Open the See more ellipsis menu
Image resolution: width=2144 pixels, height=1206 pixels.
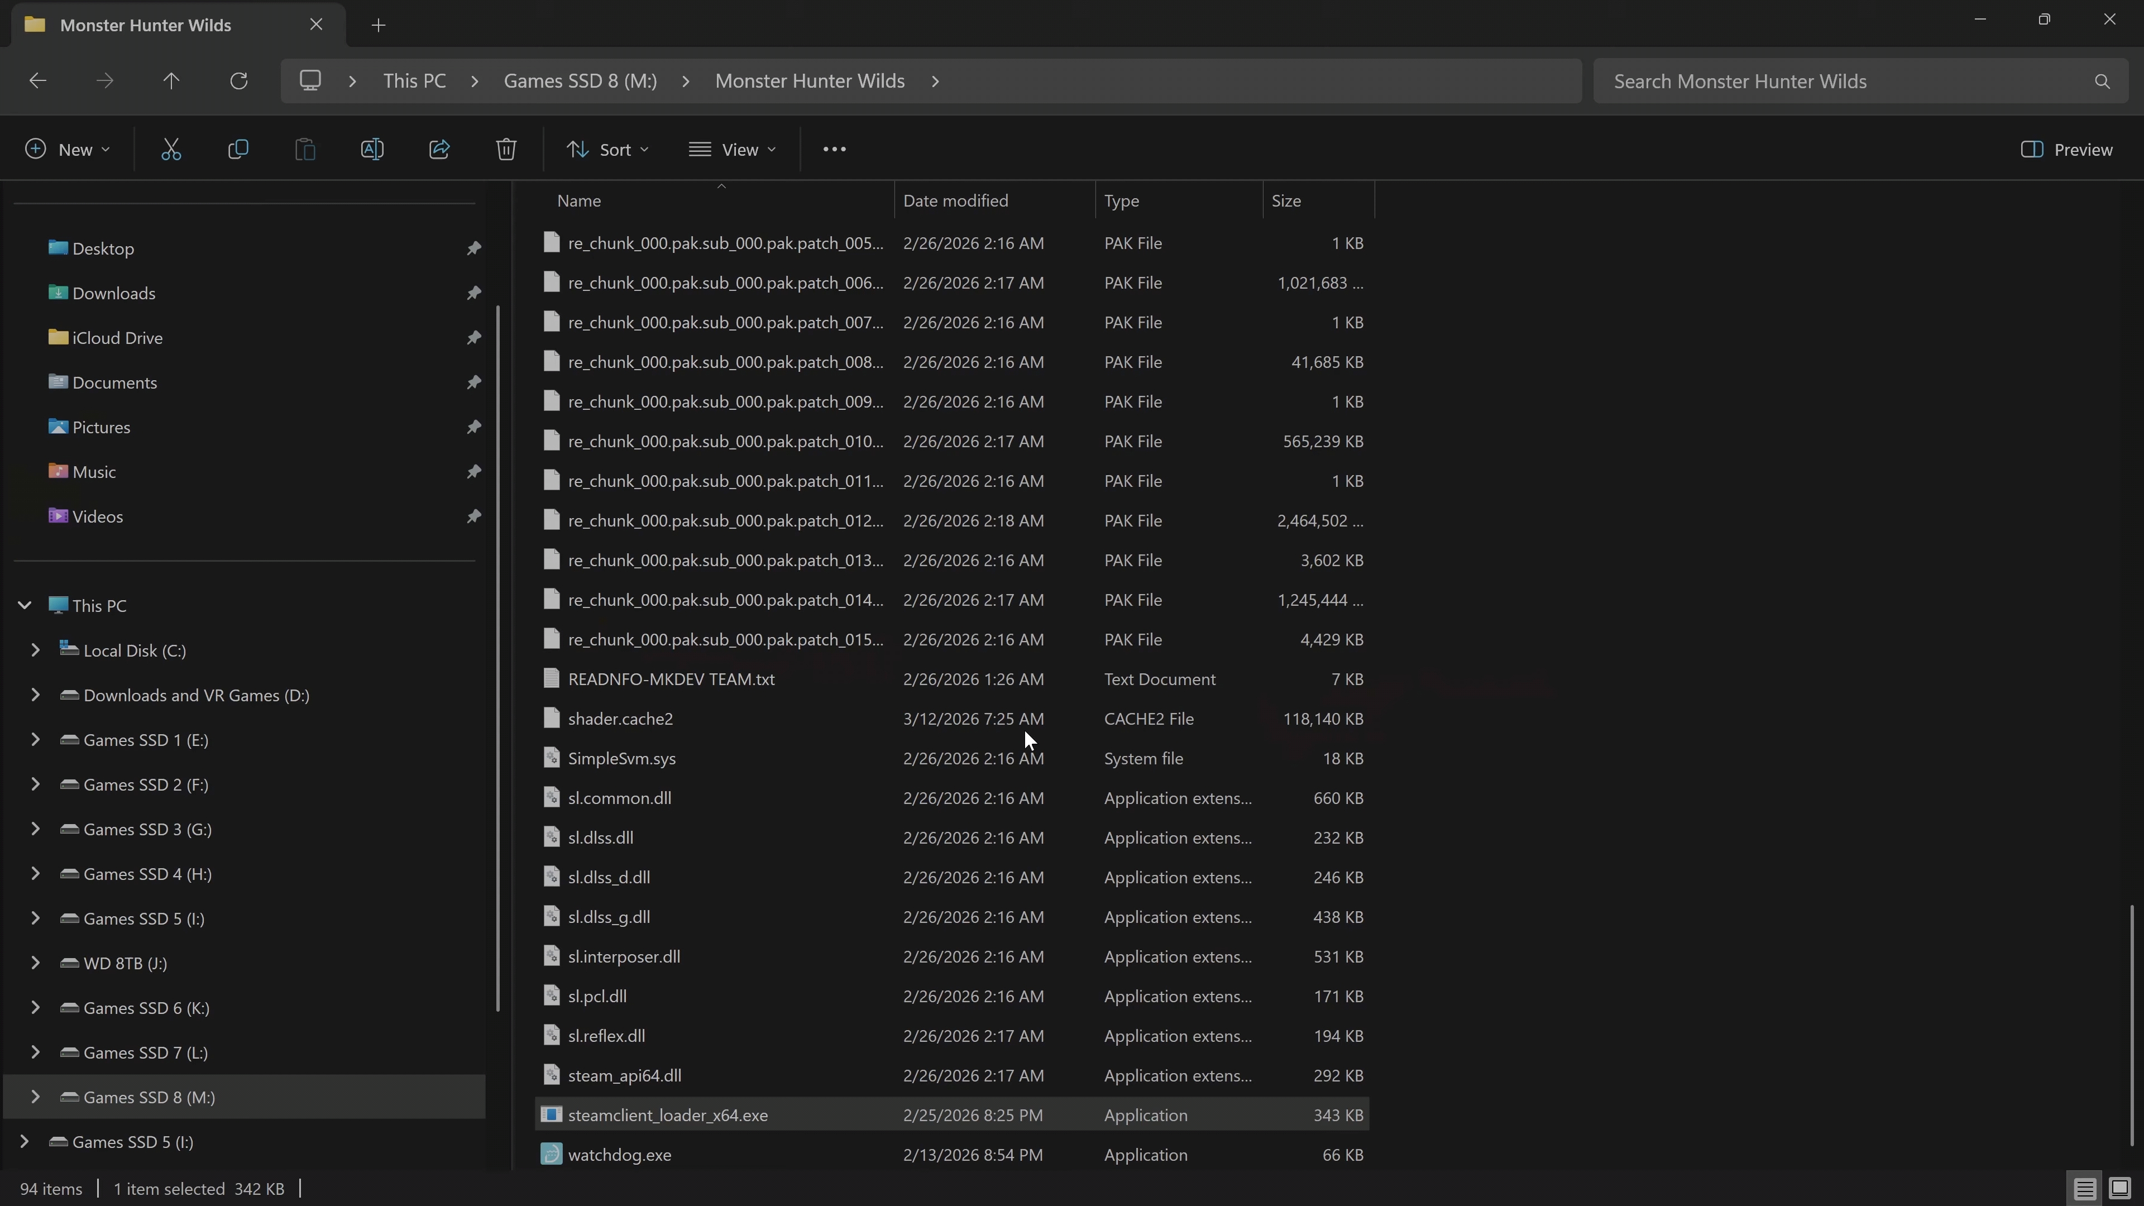click(x=834, y=150)
